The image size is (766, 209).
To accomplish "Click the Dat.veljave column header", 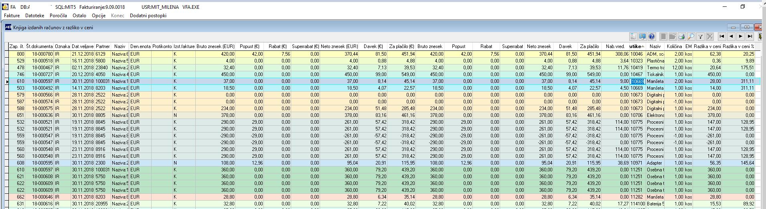I will 82,46.
